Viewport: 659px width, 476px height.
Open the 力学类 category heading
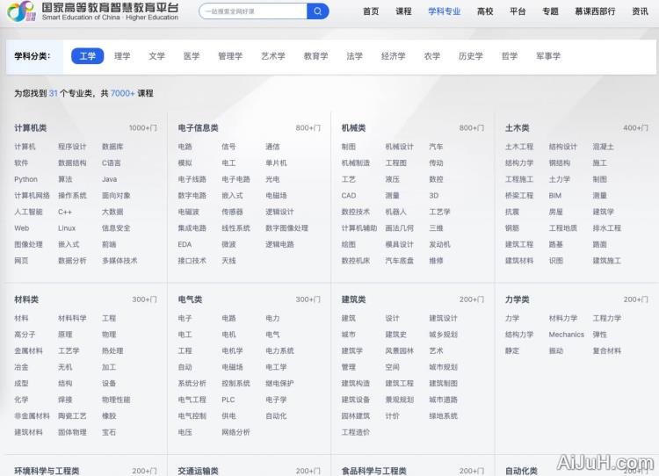pyautogui.click(x=517, y=299)
